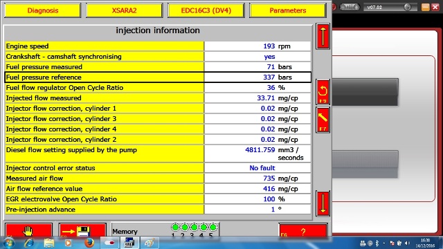Click the Bluetooth tray icon
The image size is (443, 249).
tap(377, 243)
